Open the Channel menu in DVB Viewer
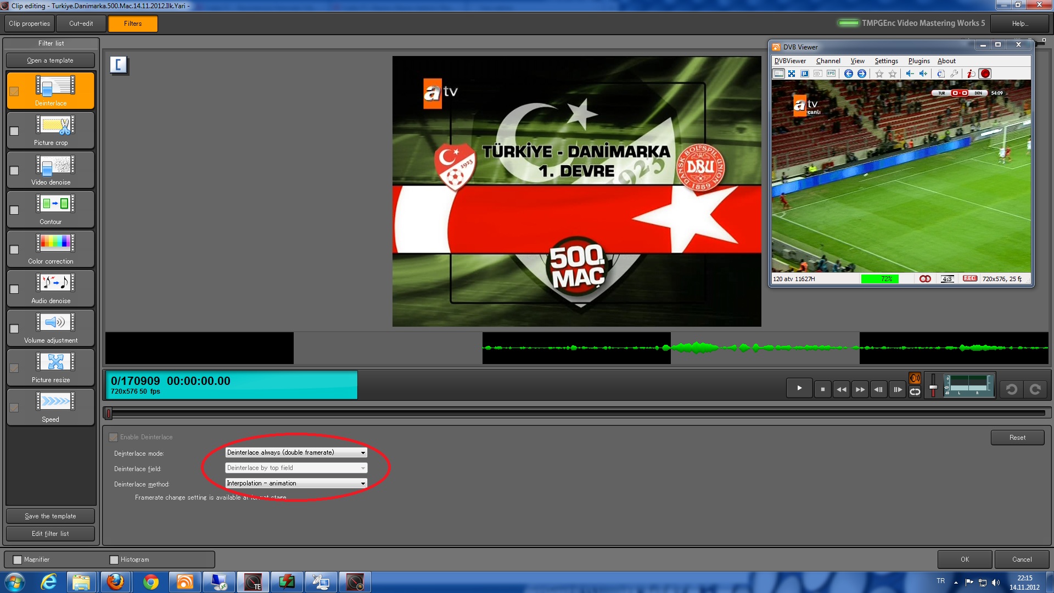This screenshot has width=1054, height=593. tap(828, 61)
